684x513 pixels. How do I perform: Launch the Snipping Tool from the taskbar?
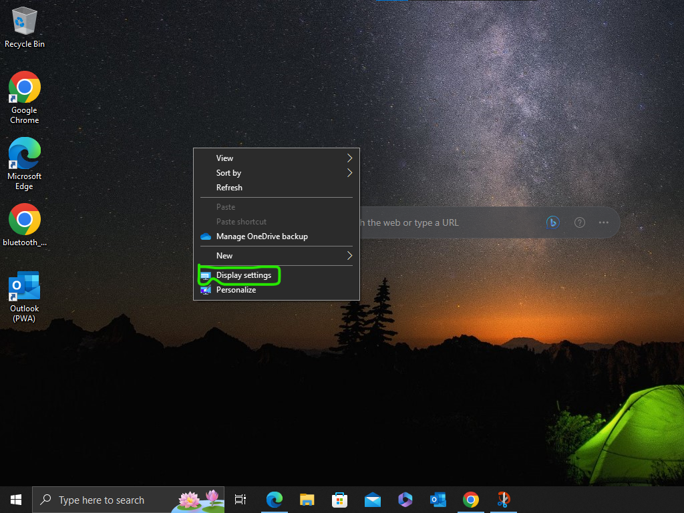tap(503, 499)
